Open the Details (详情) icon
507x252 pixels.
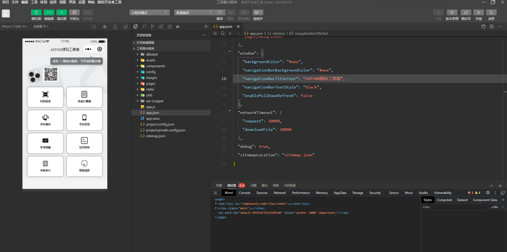click(x=479, y=12)
